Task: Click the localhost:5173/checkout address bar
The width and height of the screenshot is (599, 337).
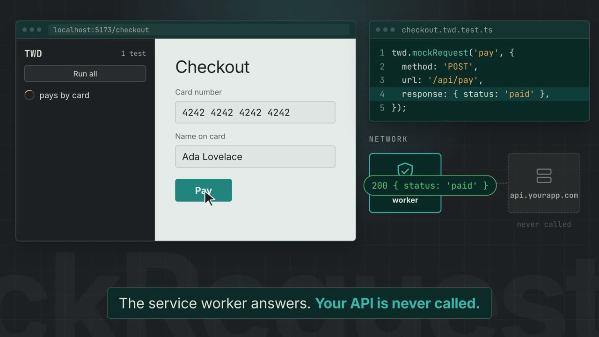Action: [199, 30]
